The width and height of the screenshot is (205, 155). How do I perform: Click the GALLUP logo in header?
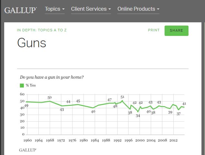tap(20, 10)
